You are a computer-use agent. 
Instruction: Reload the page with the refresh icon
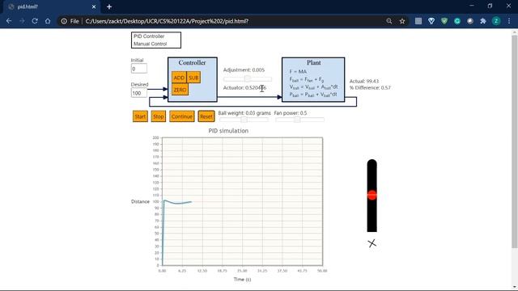coord(35,21)
